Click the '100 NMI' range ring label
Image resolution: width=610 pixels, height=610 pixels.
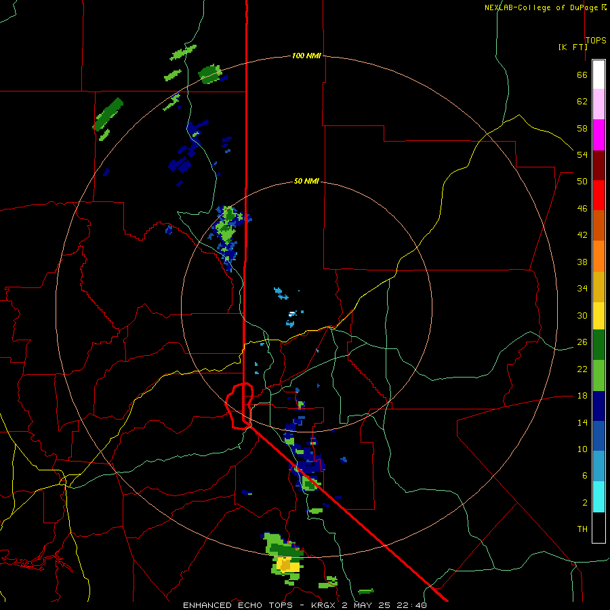coord(306,56)
